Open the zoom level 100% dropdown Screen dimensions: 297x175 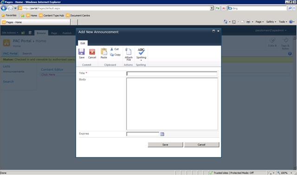point(291,173)
